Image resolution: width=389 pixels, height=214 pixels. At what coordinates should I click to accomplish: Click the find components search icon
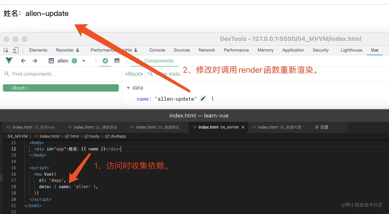click(x=7, y=74)
